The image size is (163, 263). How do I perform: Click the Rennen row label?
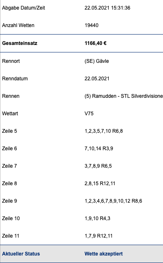point(11,96)
